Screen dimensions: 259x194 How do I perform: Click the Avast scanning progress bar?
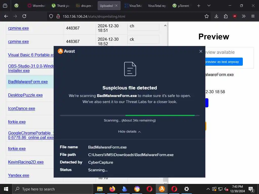point(130,115)
